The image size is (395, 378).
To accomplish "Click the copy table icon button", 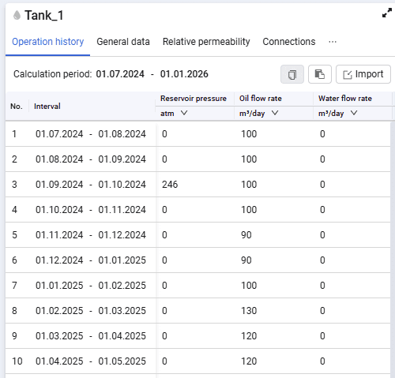I will click(x=292, y=74).
